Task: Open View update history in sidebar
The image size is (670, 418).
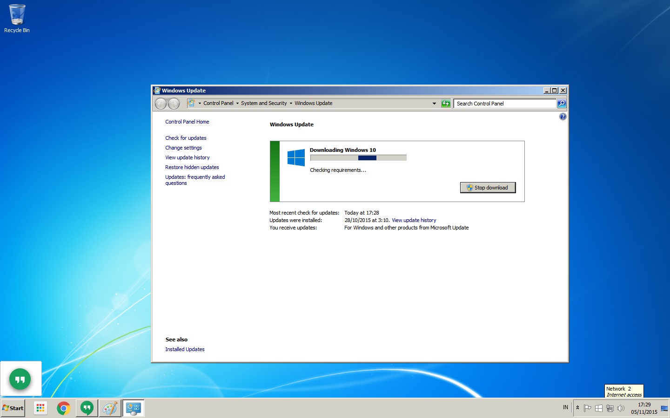Action: click(x=187, y=157)
